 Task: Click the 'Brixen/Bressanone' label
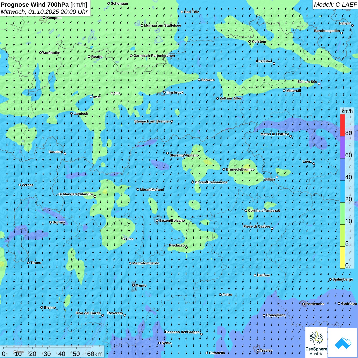coord(211,182)
